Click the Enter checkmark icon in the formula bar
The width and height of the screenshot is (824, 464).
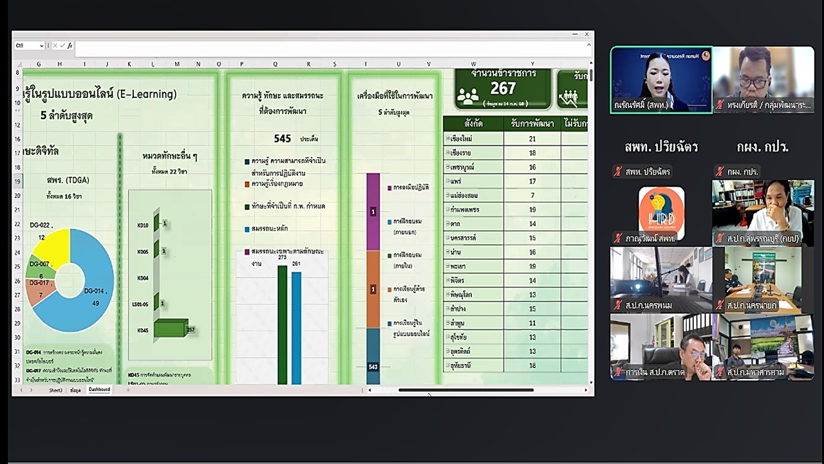[62, 46]
